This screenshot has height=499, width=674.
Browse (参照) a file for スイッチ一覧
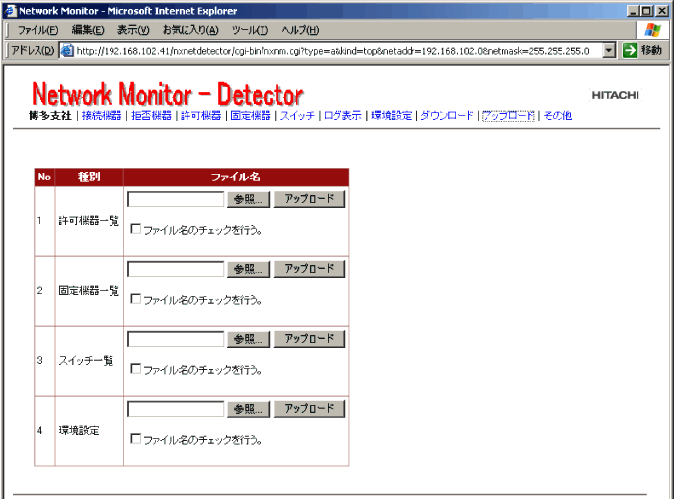point(249,339)
